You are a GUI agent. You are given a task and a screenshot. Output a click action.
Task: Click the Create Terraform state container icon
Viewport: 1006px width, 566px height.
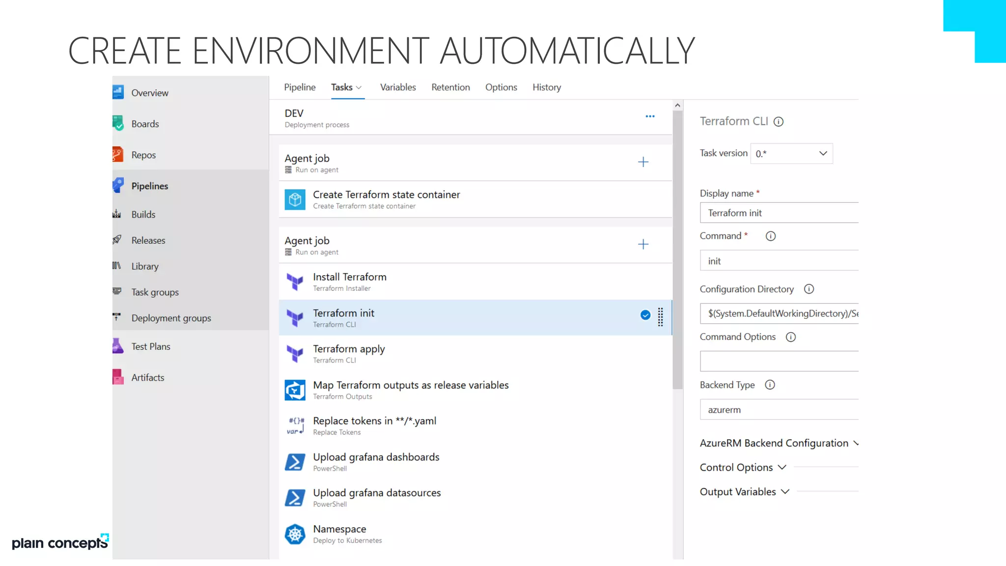[295, 199]
